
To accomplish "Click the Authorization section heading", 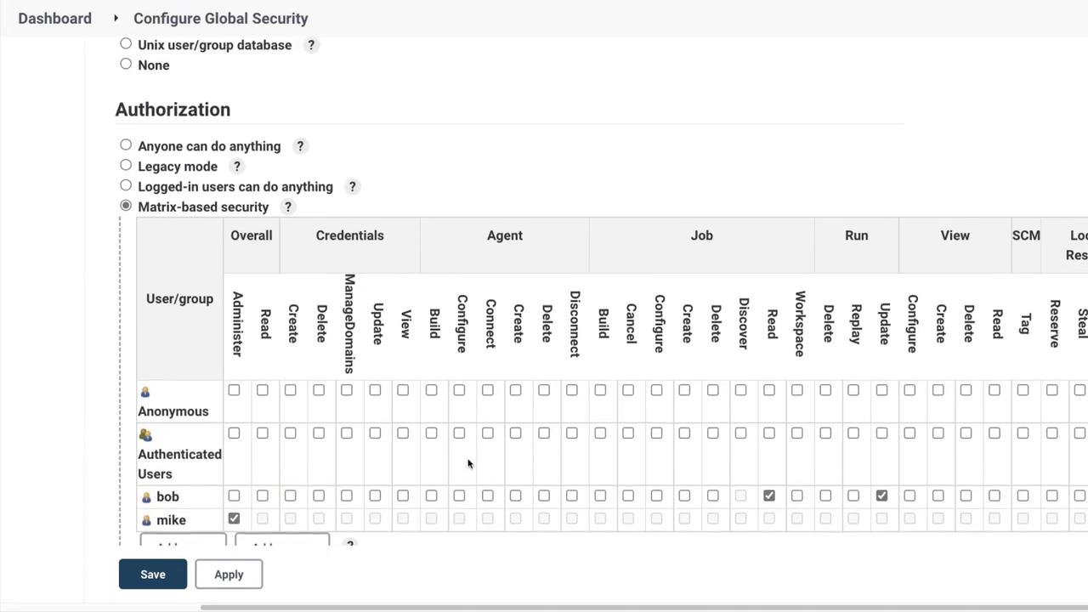I will point(173,110).
